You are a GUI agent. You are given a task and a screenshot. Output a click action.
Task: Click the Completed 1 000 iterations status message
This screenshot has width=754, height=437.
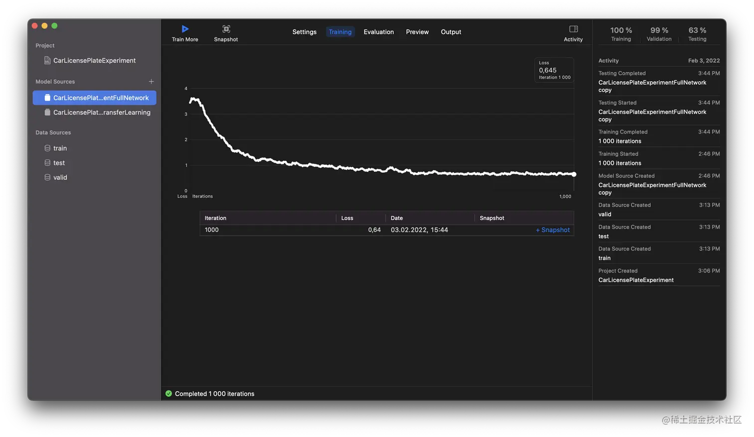click(214, 393)
